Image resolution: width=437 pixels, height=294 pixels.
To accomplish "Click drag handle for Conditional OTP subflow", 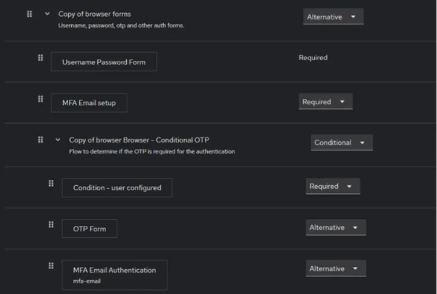I will pos(41,139).
